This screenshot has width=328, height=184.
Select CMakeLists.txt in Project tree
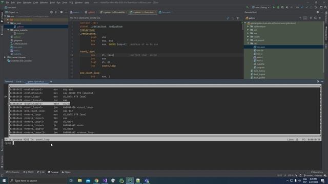click(x=18, y=44)
